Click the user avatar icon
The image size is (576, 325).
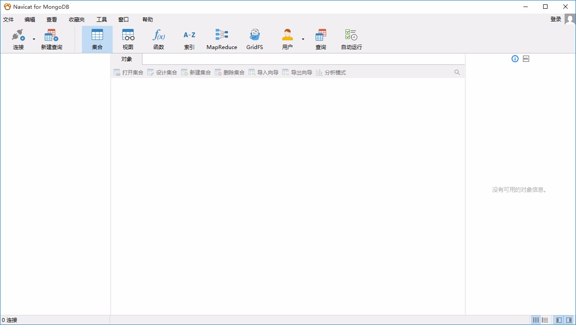pos(570,19)
